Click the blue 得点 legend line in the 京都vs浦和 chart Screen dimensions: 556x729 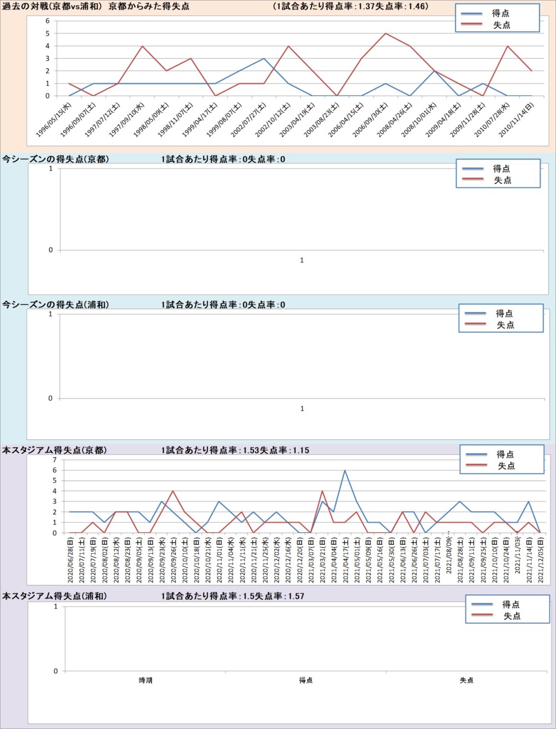471,13
